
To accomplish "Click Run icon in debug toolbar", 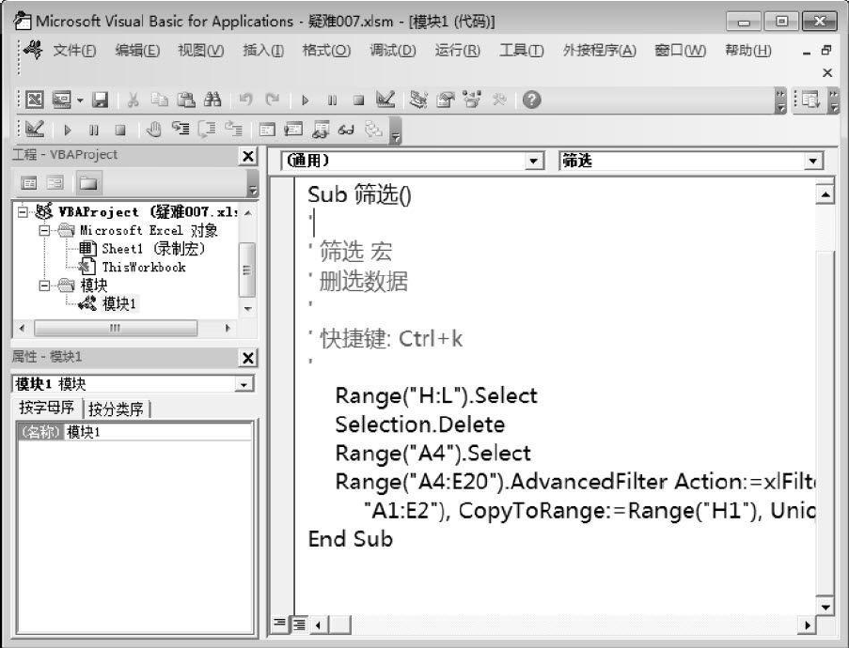I will [x=68, y=130].
